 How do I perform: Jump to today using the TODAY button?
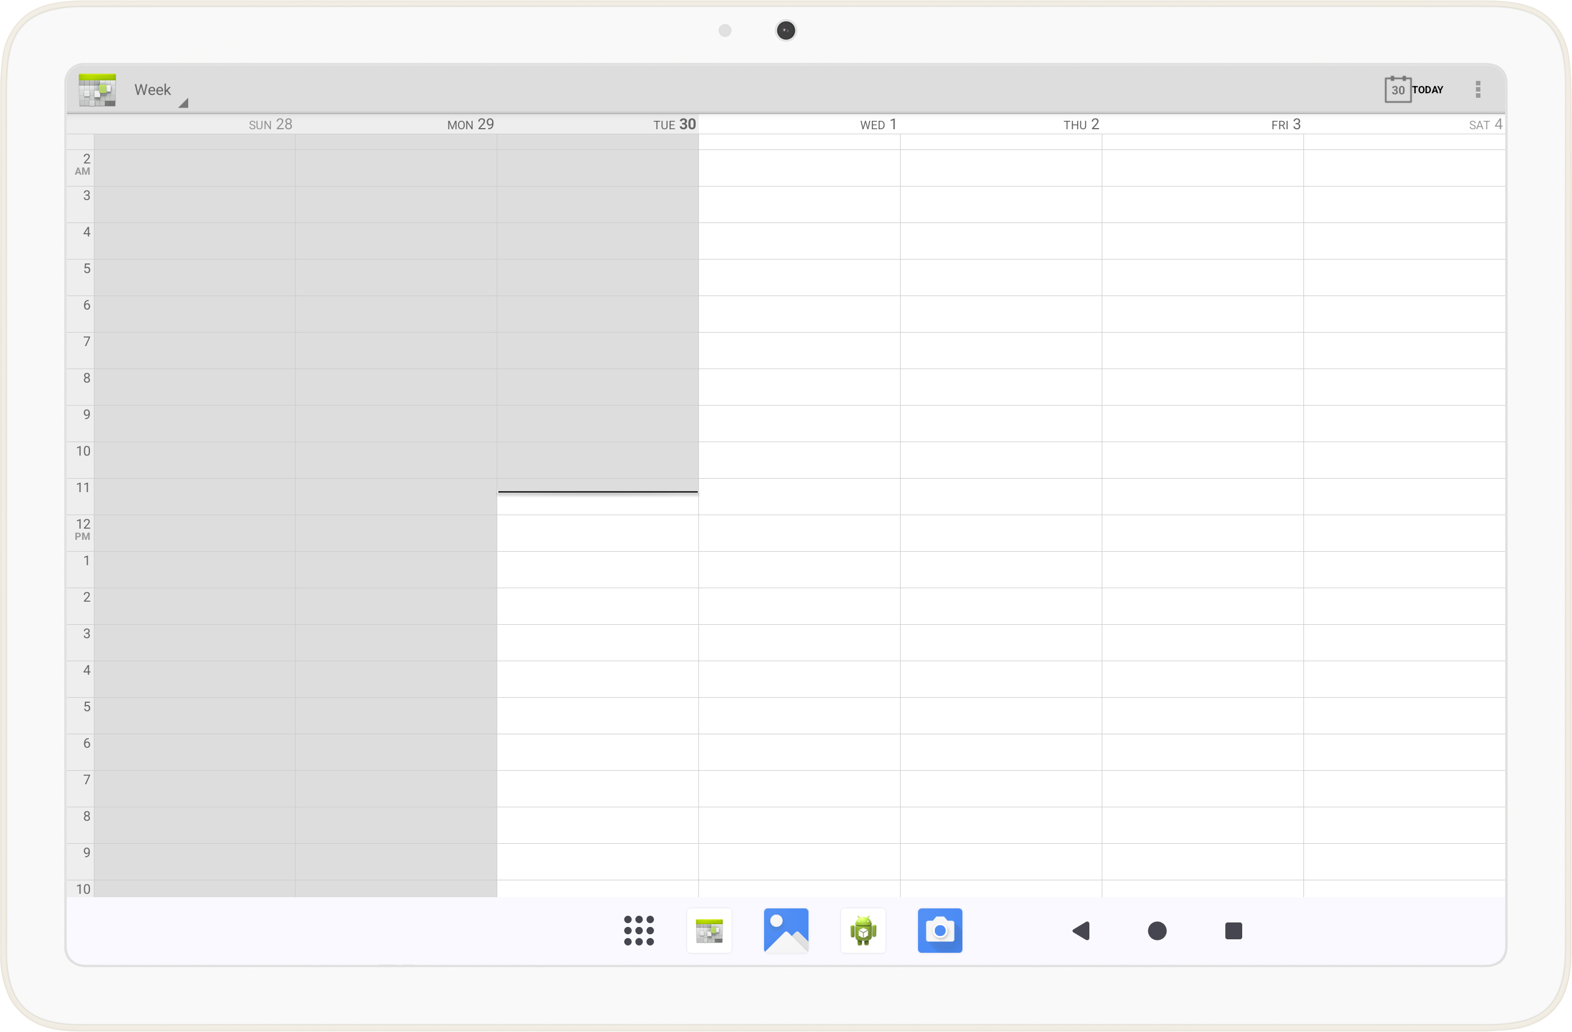click(x=1428, y=89)
